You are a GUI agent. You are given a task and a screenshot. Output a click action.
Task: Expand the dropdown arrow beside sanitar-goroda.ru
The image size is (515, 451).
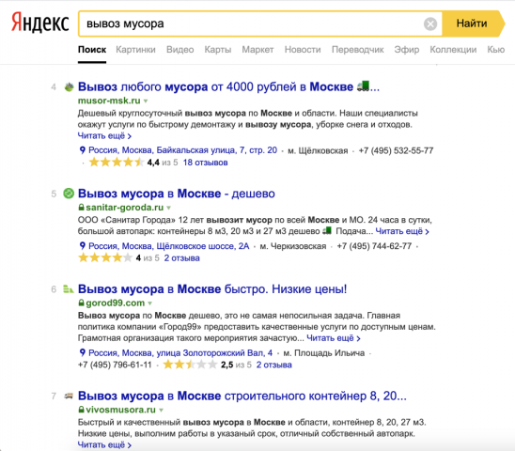[x=169, y=208]
